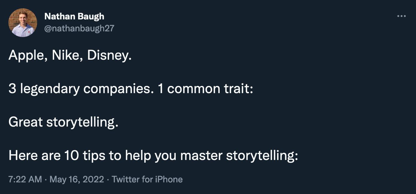
Task: Click the @nathanbaugh27 handle
Action: [x=79, y=28]
